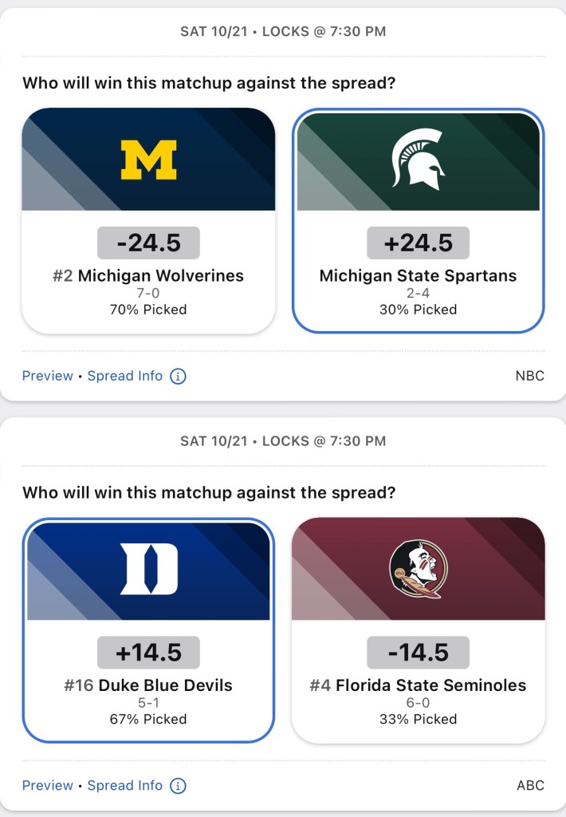The width and height of the screenshot is (566, 817).
Task: Open spread info icon for Michigan game
Action: [179, 376]
